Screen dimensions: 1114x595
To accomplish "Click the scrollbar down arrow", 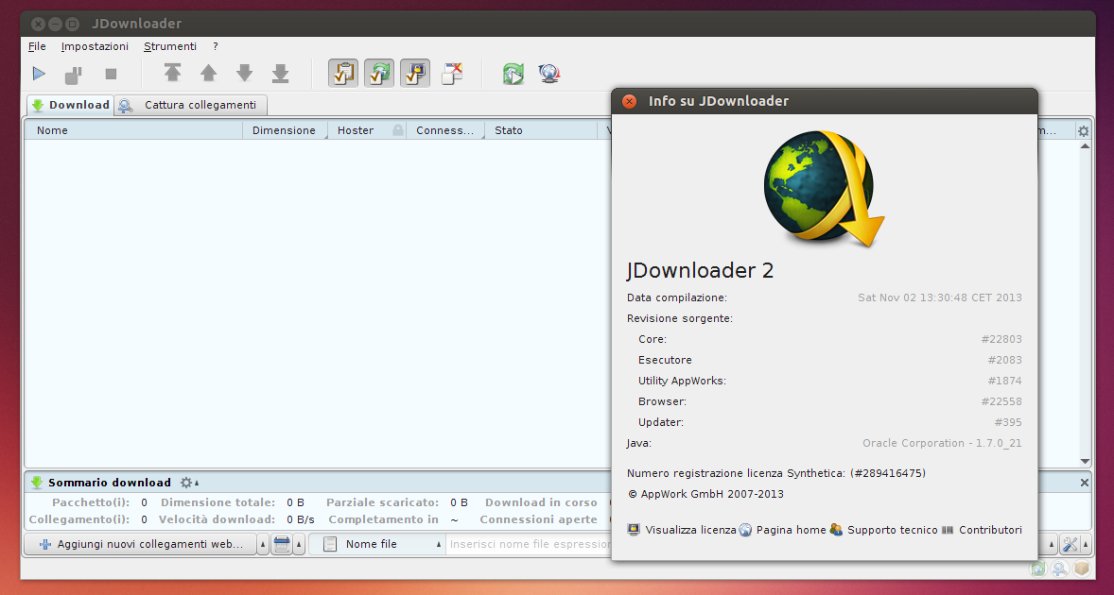I will [1085, 462].
